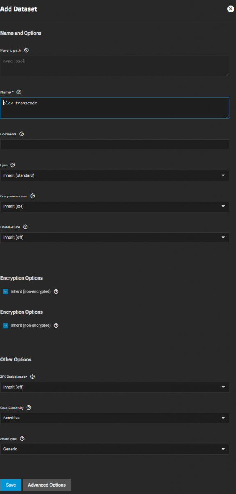Click the Share Type help icon
Screen dimensions: 236x494
click(22, 439)
